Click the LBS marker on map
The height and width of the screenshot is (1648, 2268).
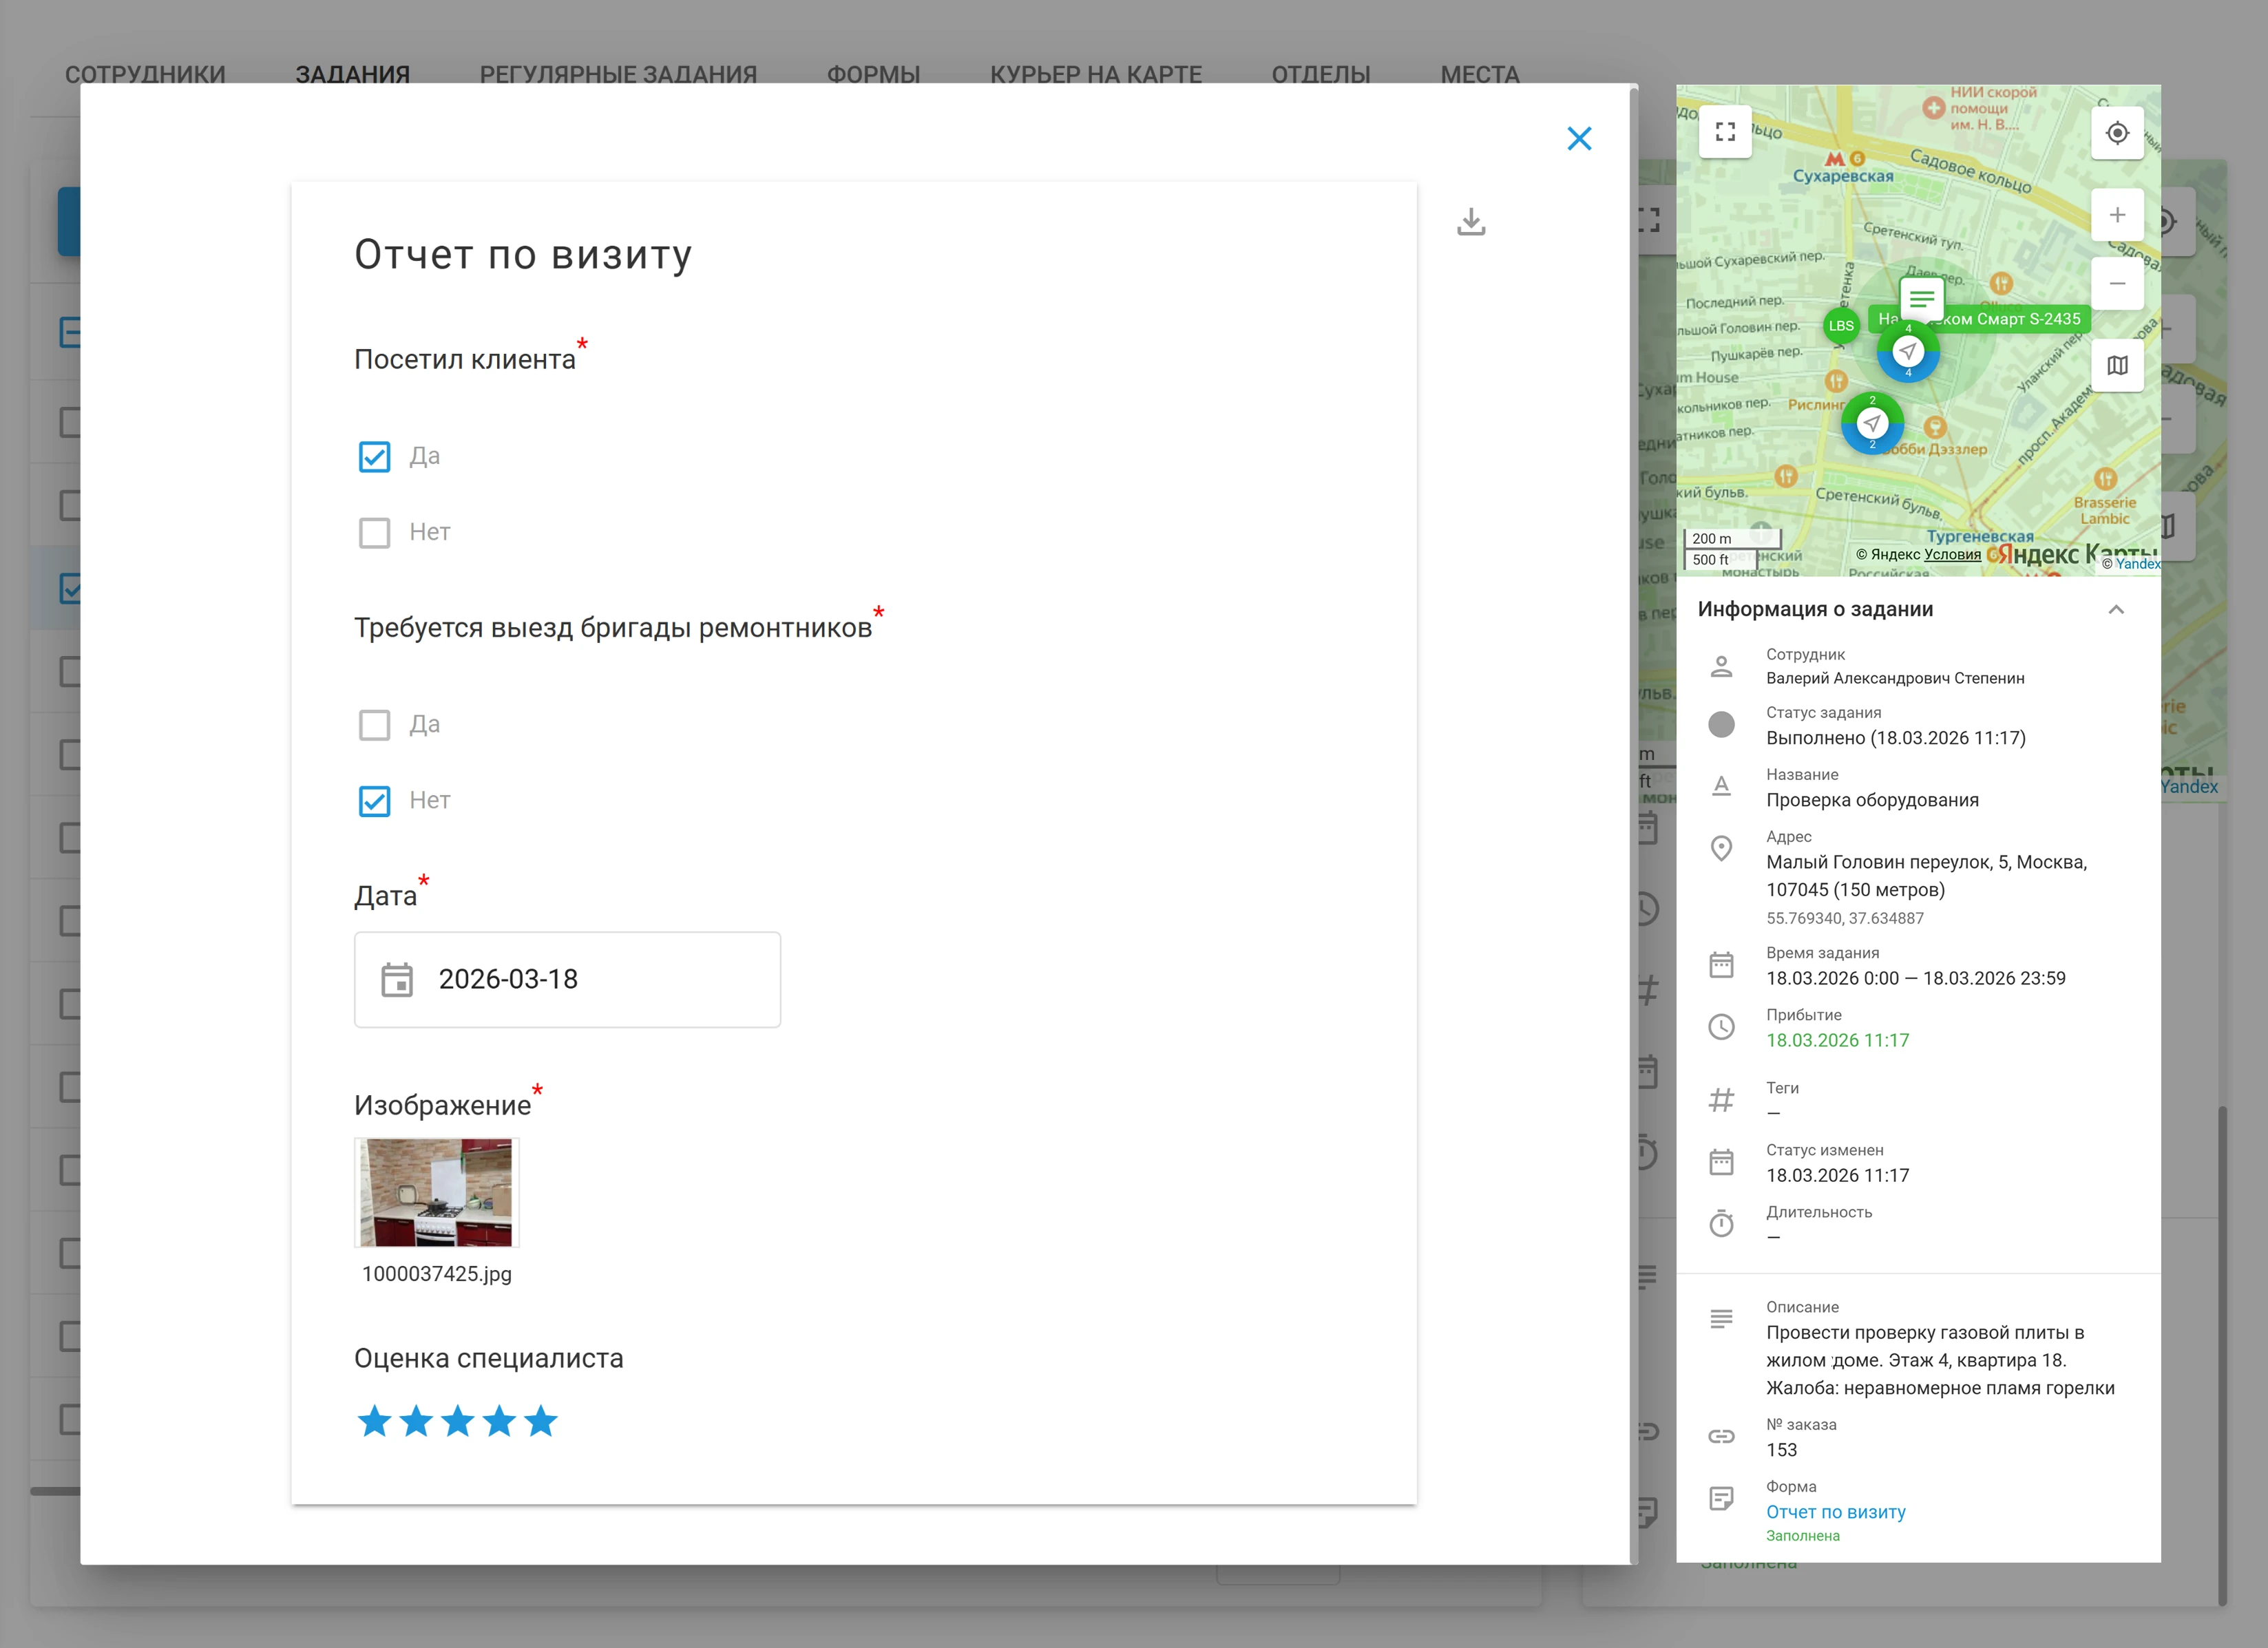(1841, 326)
